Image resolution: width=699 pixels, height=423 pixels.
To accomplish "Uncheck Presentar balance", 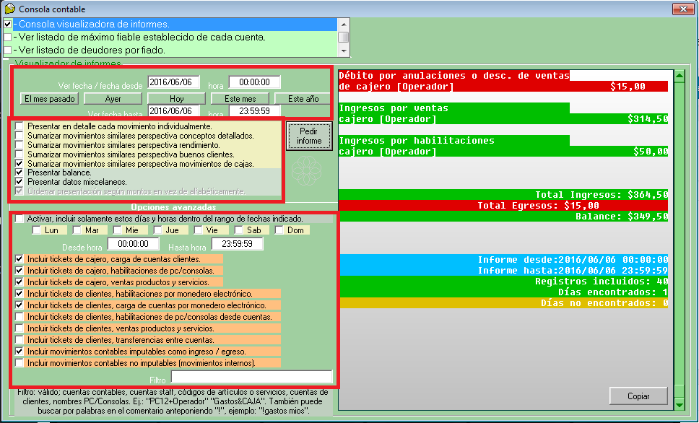I will tap(19, 173).
